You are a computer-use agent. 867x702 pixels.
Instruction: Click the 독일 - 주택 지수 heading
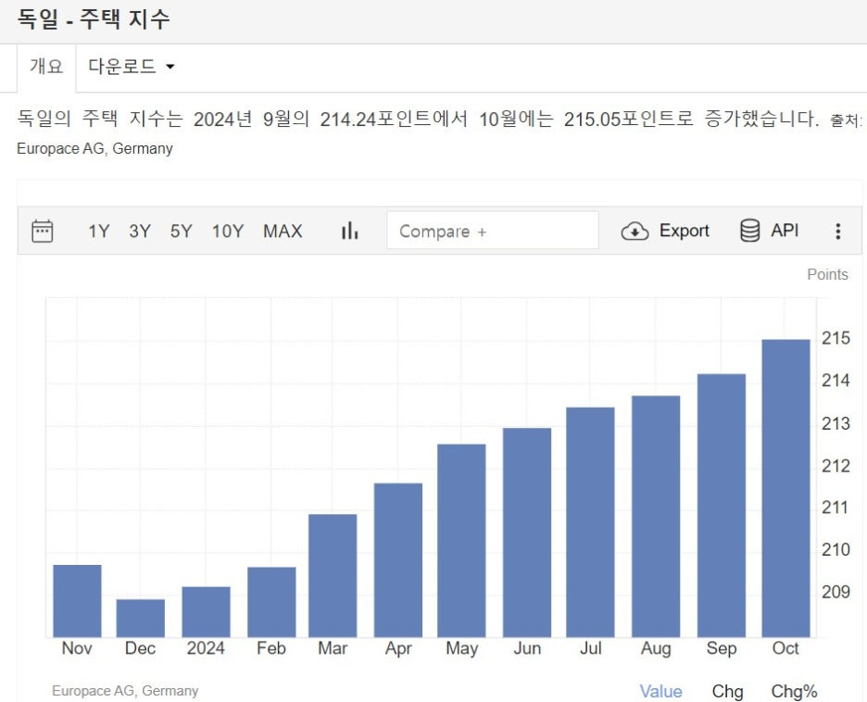tap(93, 19)
